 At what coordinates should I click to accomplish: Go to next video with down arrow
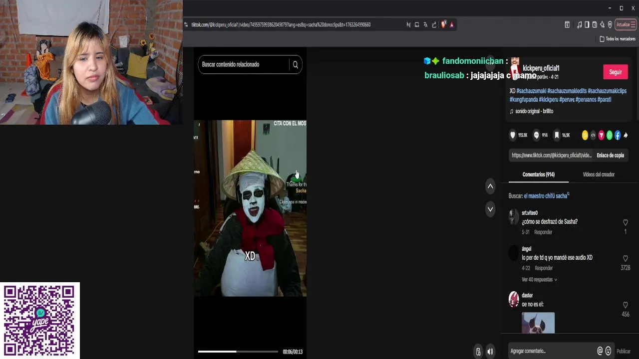coord(490,209)
